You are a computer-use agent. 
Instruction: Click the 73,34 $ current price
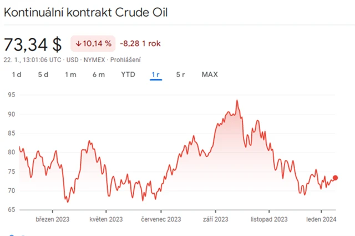pyautogui.click(x=33, y=44)
